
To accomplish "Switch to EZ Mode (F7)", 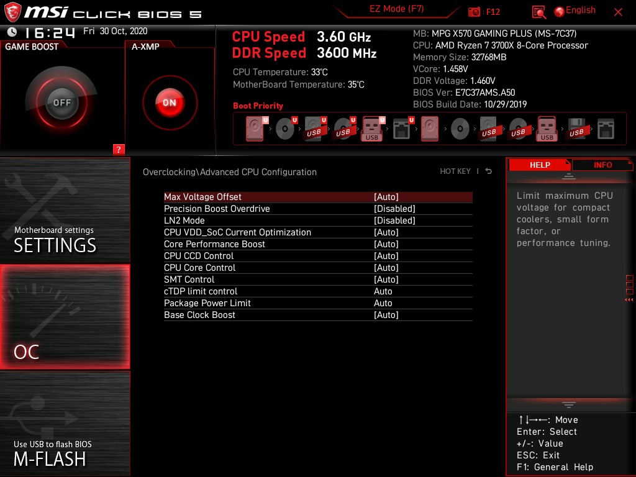I will pos(396,9).
